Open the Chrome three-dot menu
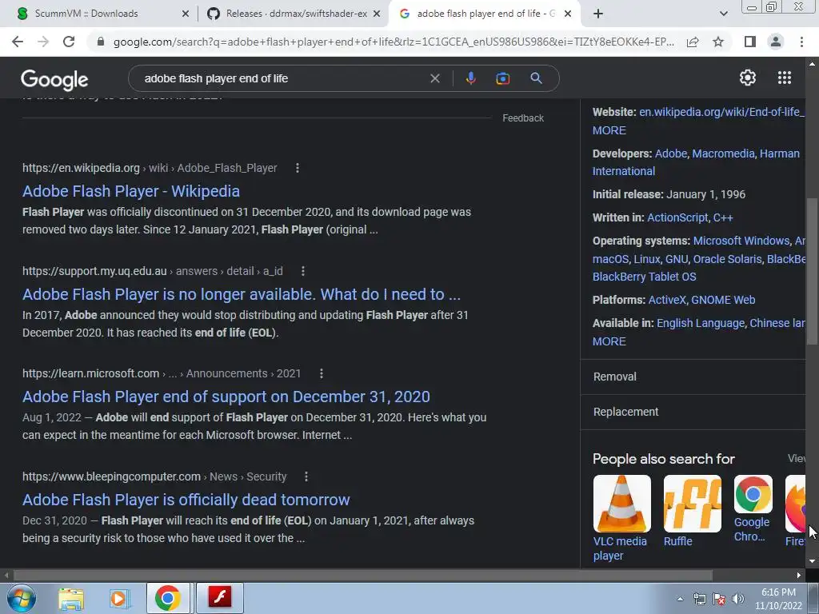Viewport: 819px width, 614px height. click(x=801, y=42)
